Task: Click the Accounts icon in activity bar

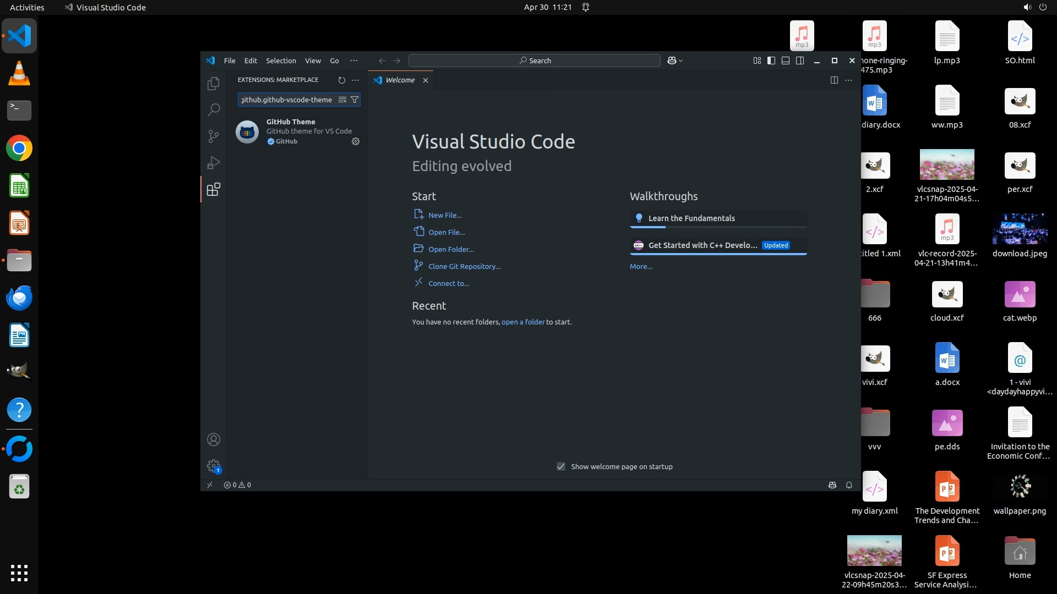Action: click(214, 440)
